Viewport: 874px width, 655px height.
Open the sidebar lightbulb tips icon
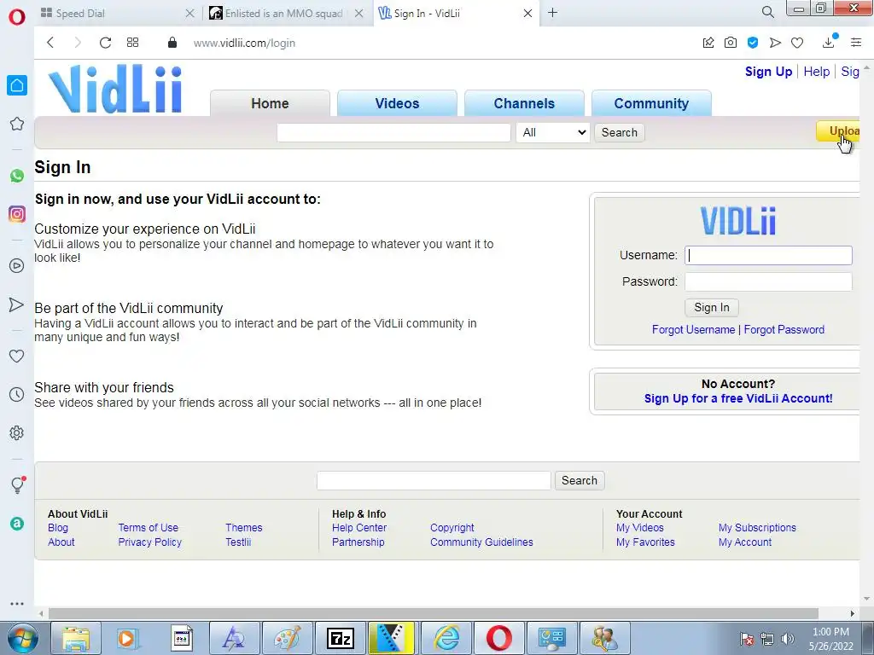[18, 484]
